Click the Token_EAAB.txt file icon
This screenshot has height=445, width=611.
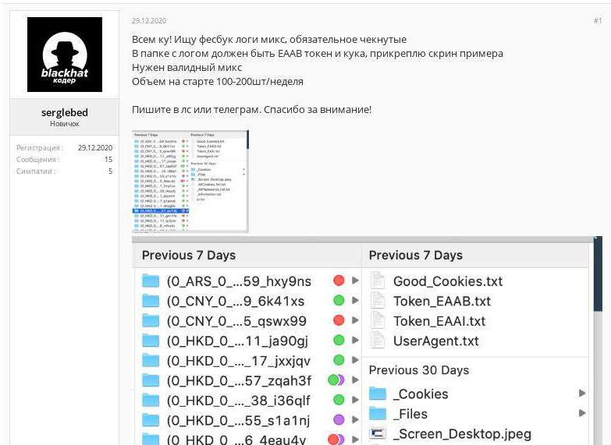coord(377,301)
